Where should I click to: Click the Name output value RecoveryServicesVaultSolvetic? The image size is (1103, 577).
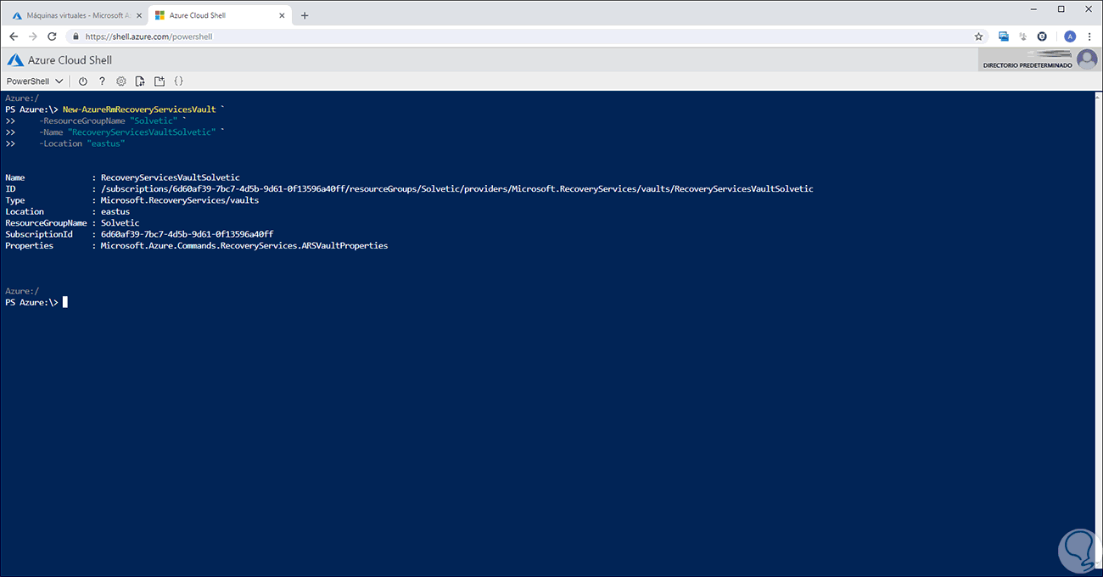pos(171,177)
